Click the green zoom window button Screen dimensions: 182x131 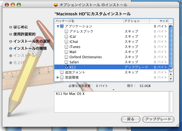tap(19, 5)
